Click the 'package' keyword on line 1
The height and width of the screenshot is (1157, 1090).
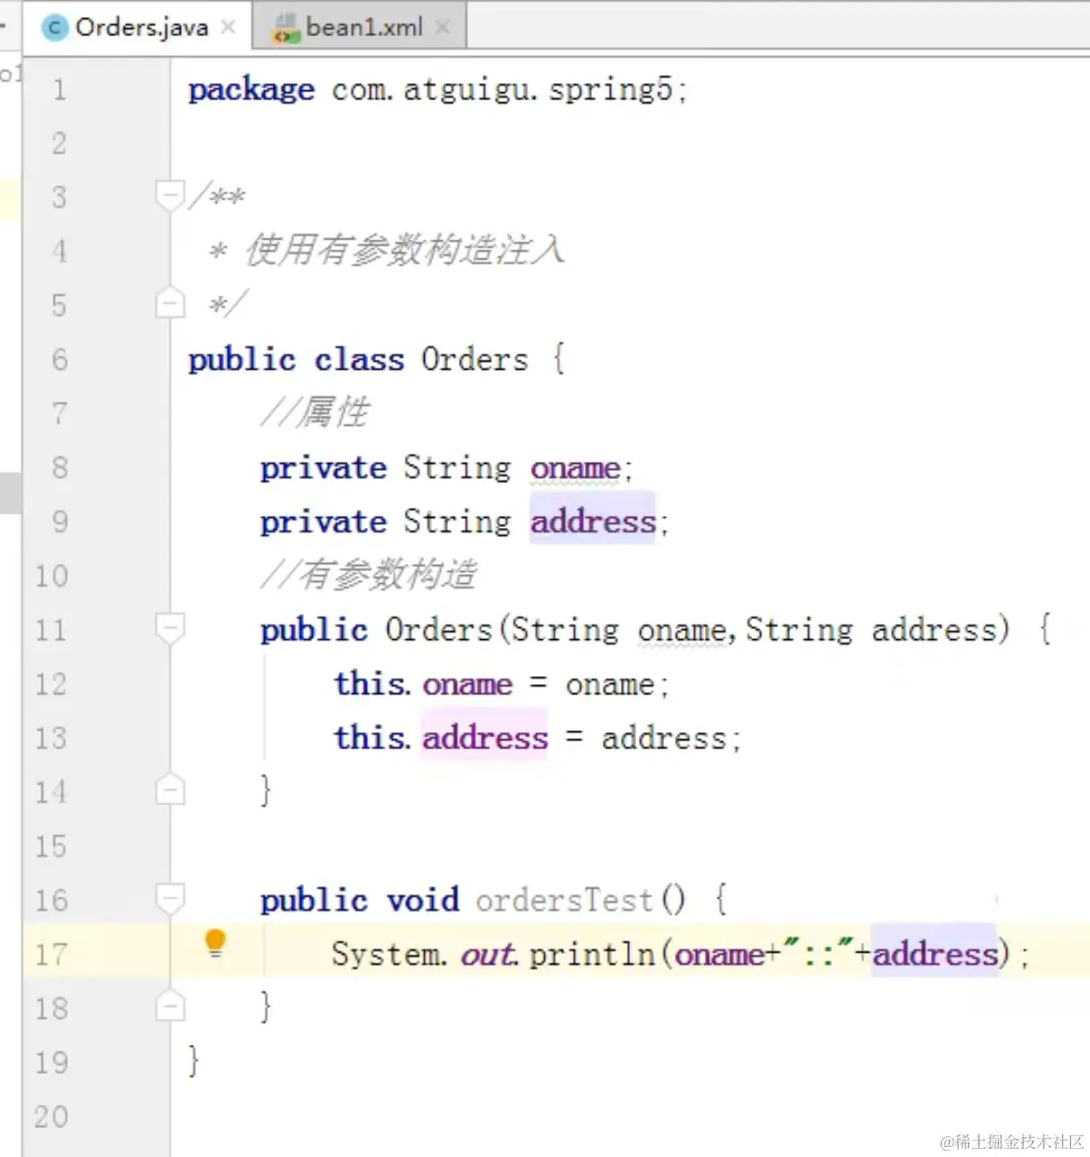[251, 90]
